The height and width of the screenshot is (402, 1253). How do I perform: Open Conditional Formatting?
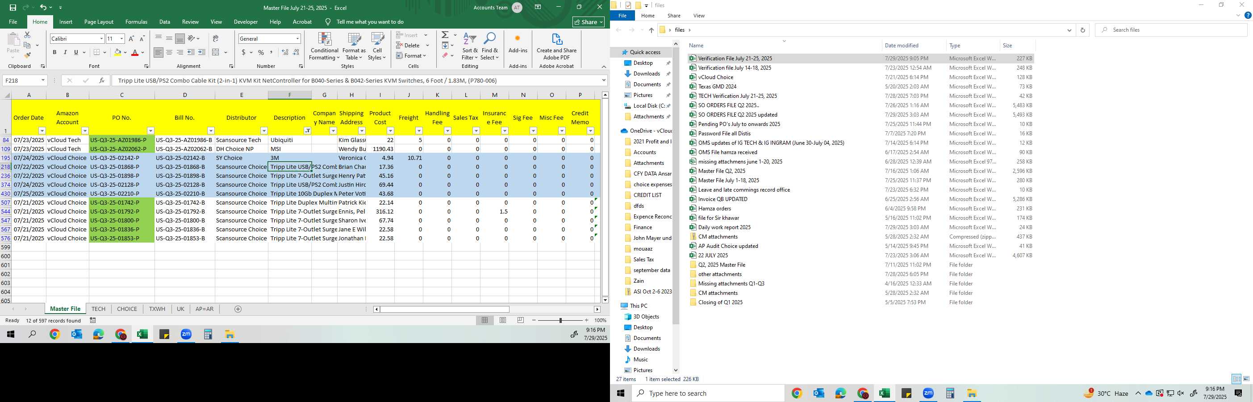coord(325,46)
